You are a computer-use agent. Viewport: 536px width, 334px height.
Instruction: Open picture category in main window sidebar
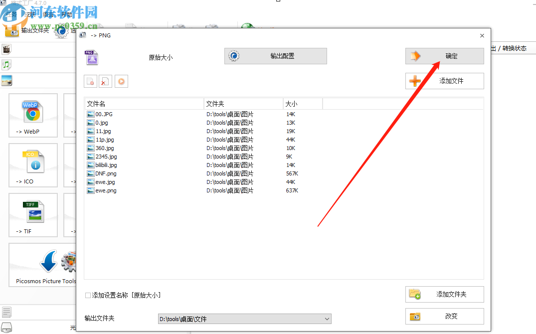6,80
